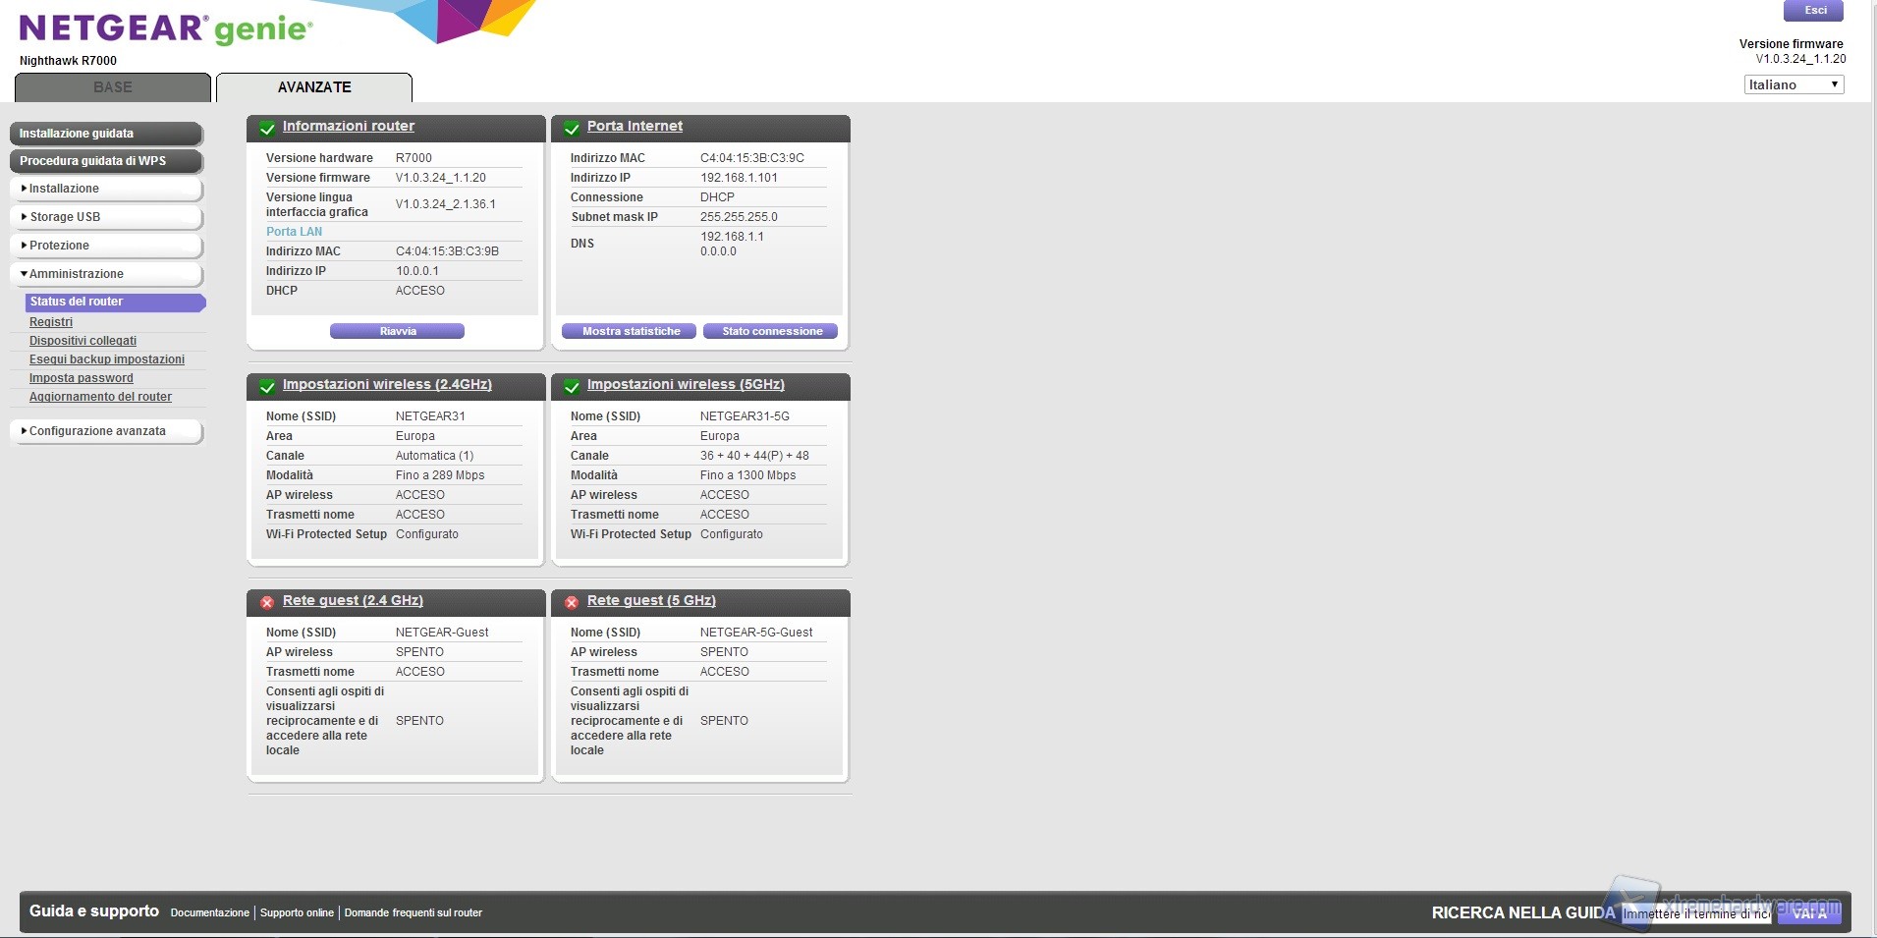
Task: Click the guide search input field
Action: 1695,913
